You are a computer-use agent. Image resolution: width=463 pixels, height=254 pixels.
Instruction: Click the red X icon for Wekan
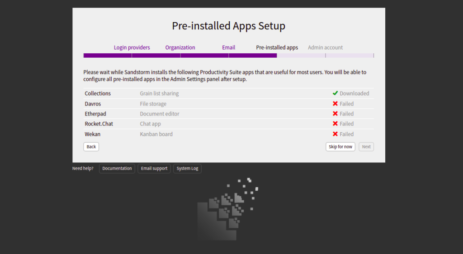(335, 134)
